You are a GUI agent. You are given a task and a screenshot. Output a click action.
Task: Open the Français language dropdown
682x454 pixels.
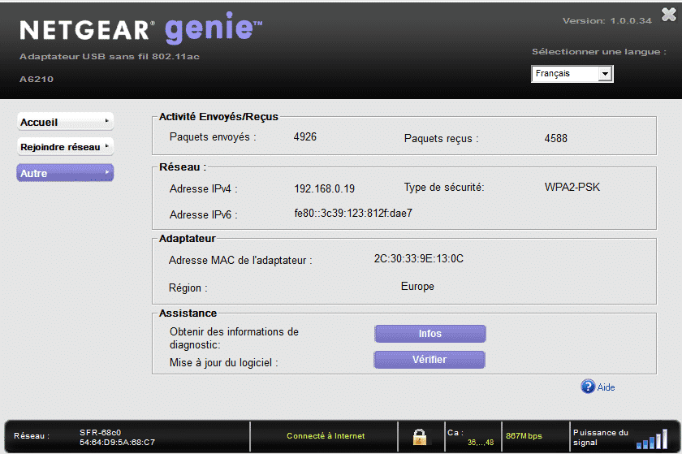tap(572, 74)
